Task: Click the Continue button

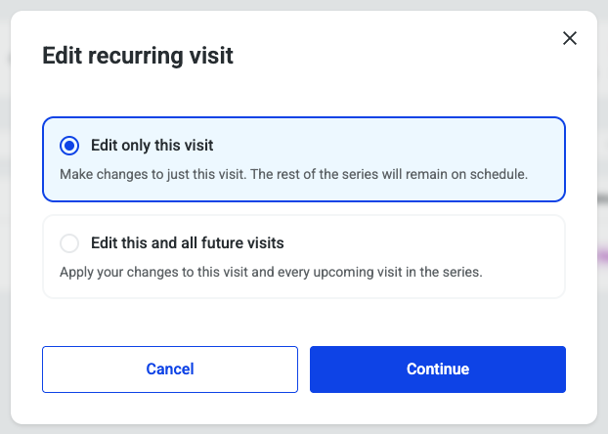Action: click(438, 369)
